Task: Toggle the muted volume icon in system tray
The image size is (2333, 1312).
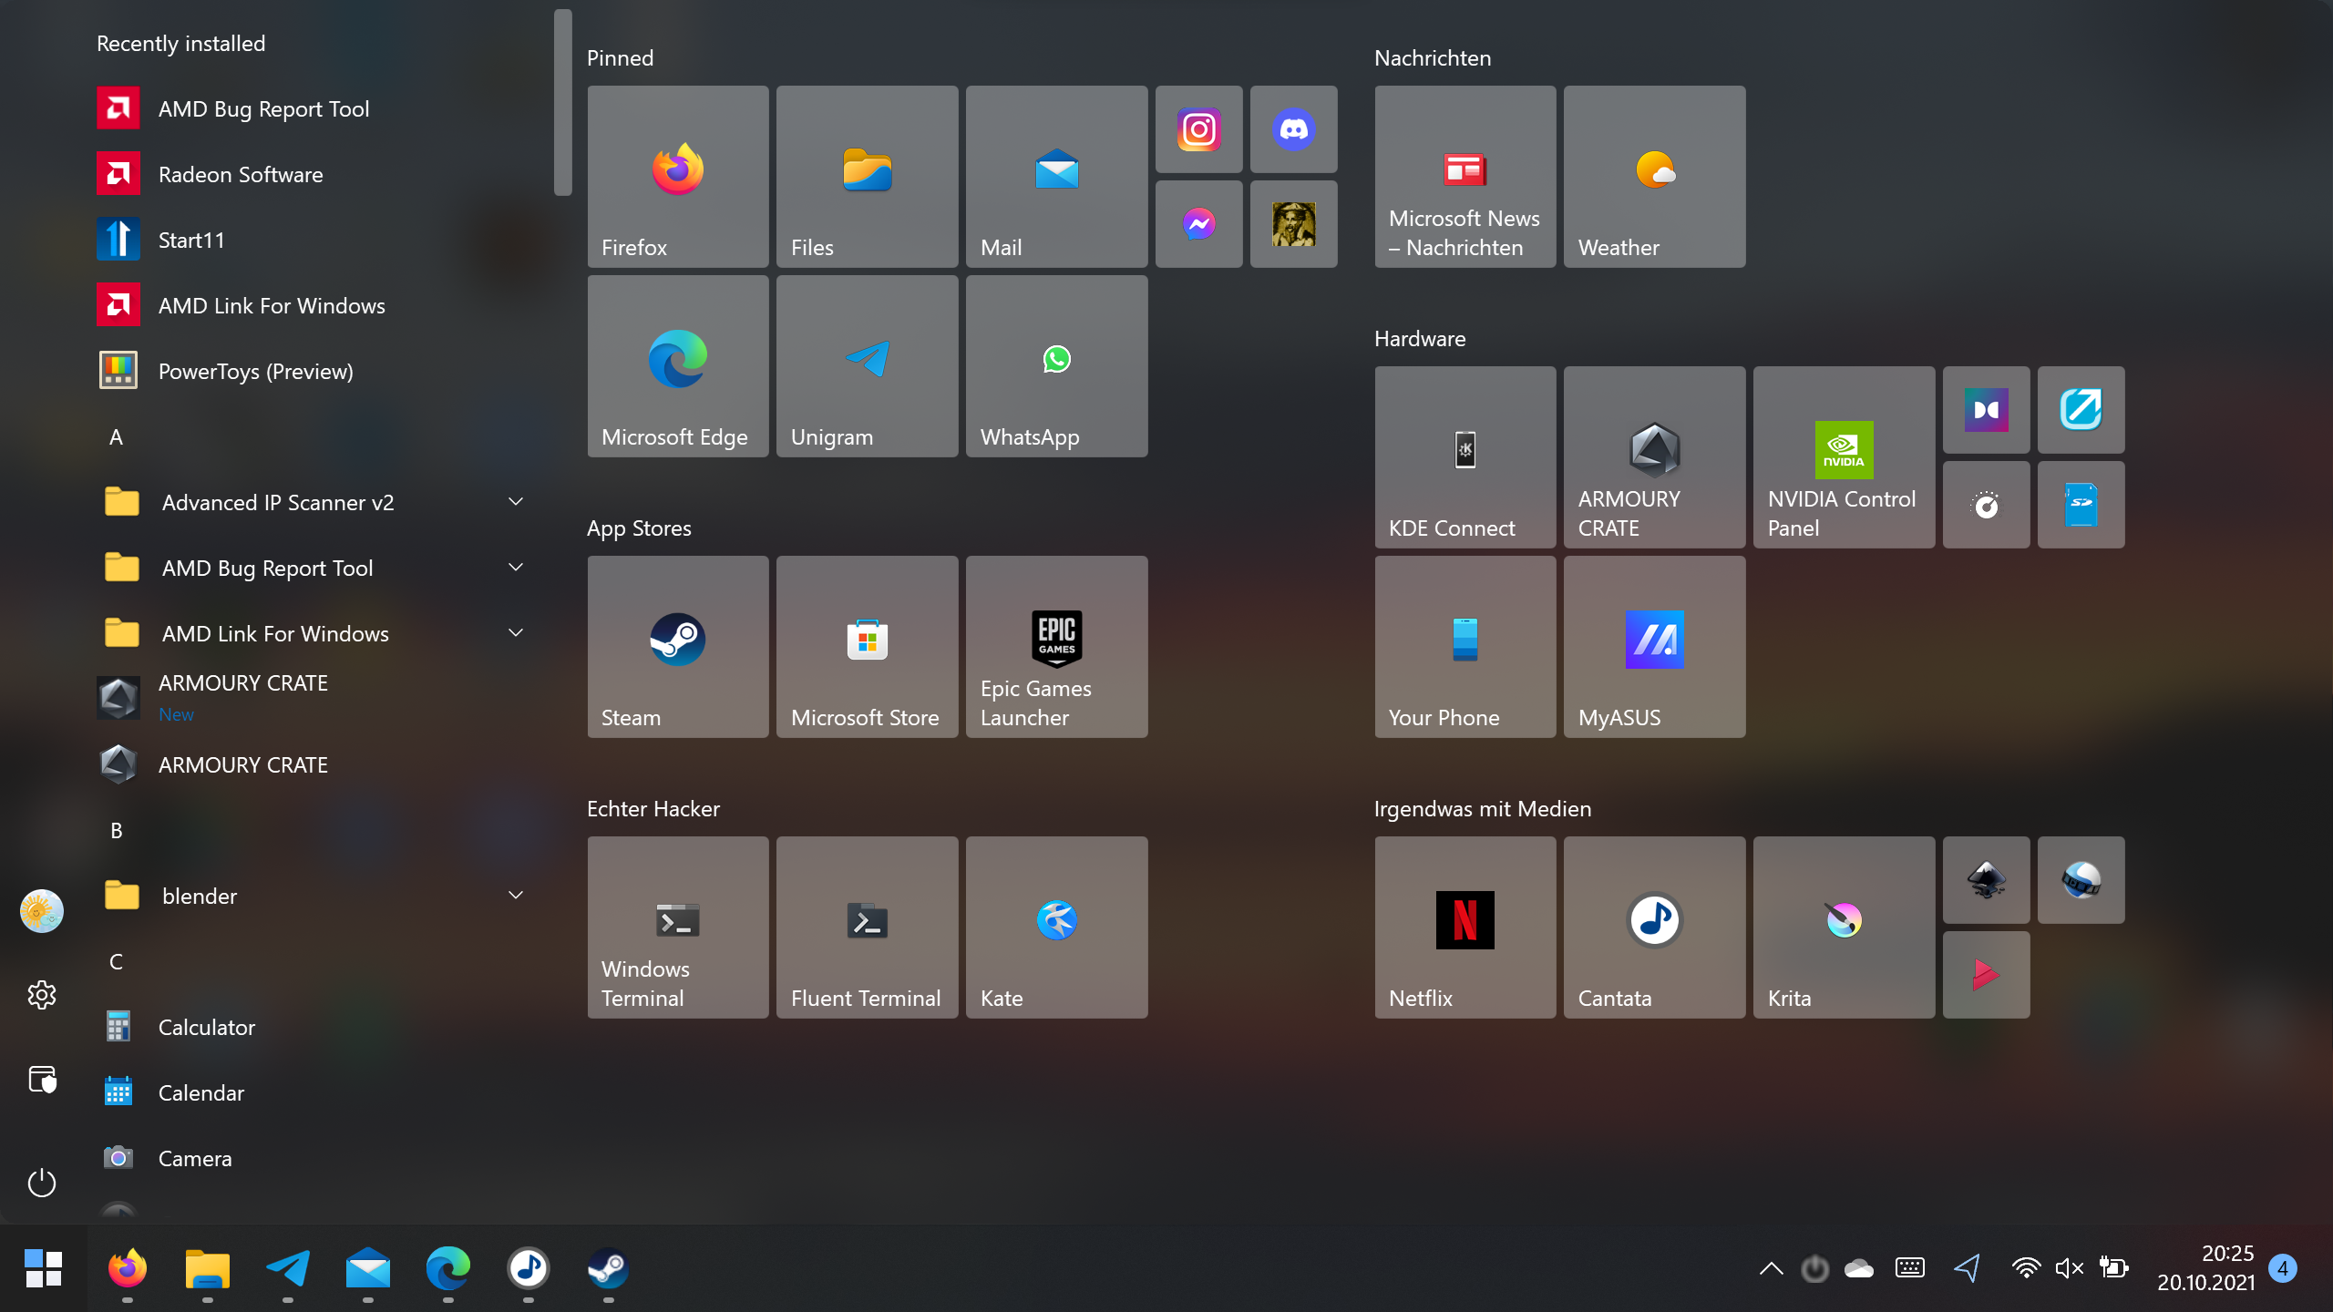Action: click(x=2069, y=1268)
